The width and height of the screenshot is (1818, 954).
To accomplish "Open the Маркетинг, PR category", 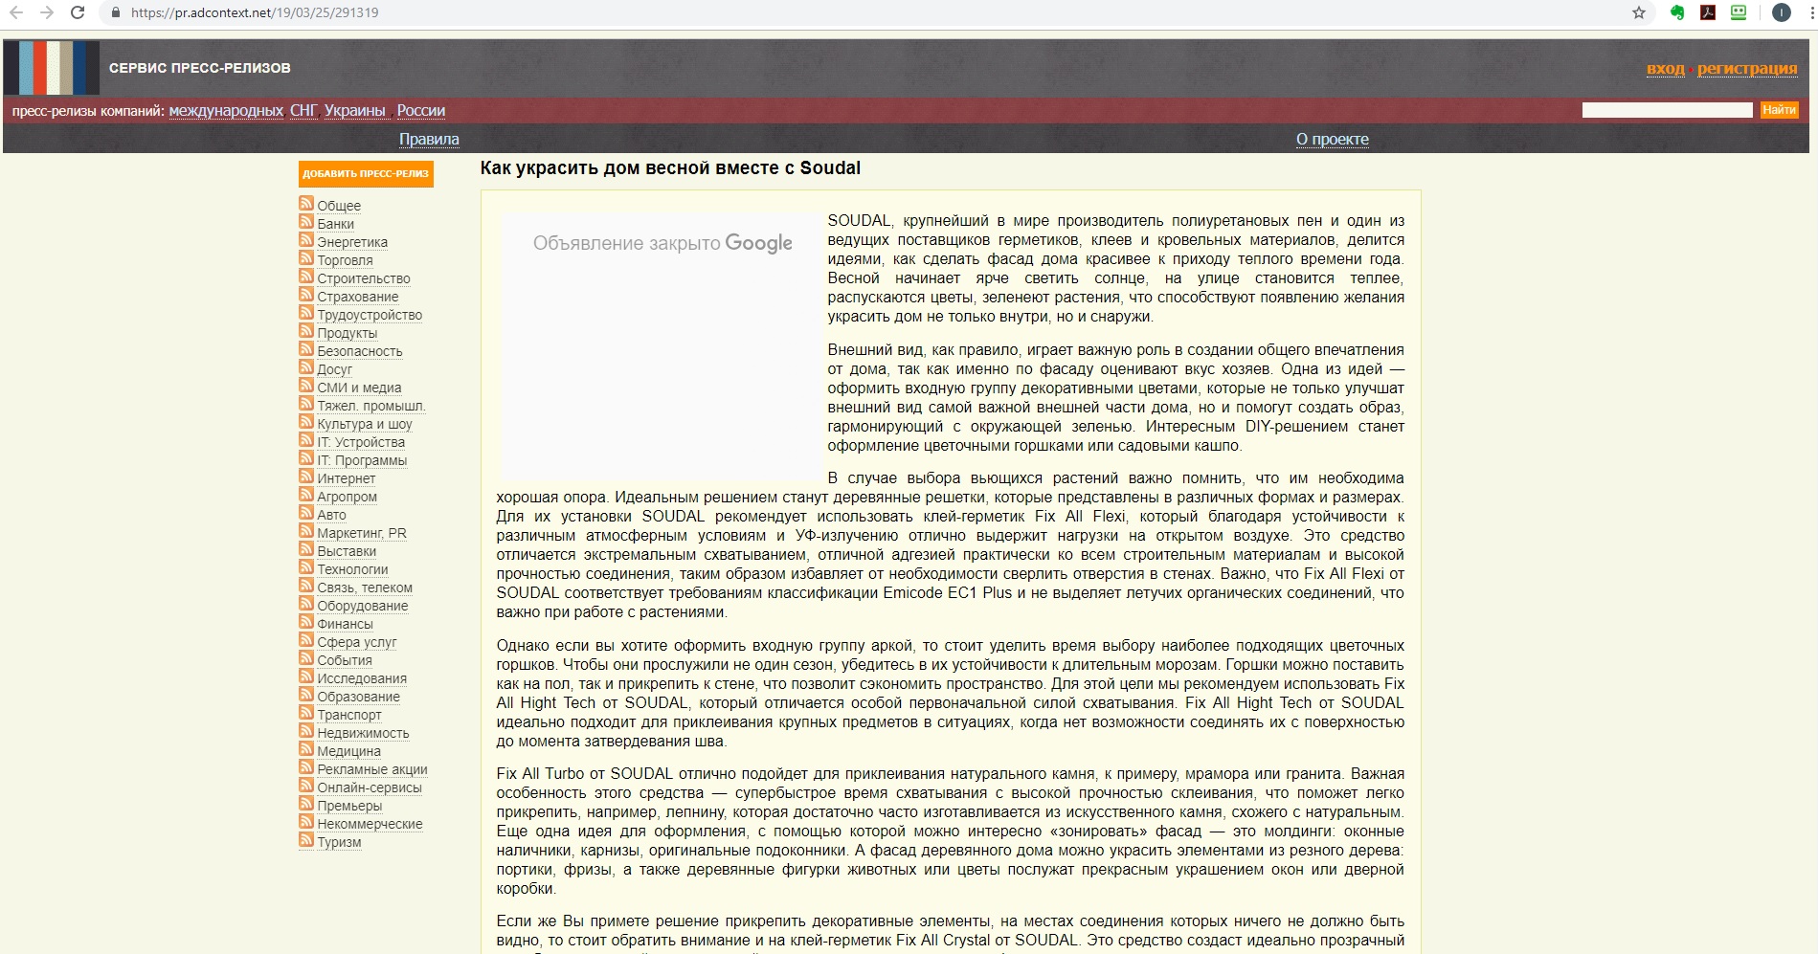I will coord(362,533).
